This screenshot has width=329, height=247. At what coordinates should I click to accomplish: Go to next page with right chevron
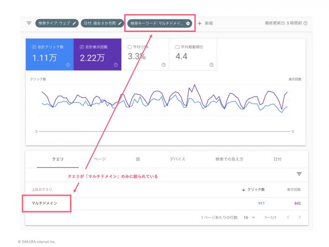(300, 217)
